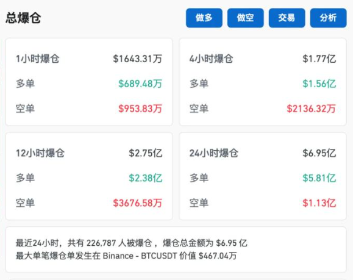Click the green $5.81亿 long value
The width and height of the screenshot is (353, 280).
pos(319,178)
